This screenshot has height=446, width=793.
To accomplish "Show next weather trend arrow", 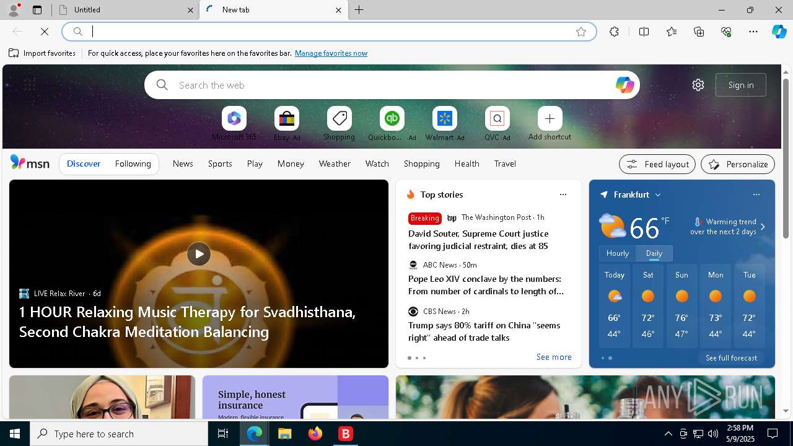I will point(763,227).
